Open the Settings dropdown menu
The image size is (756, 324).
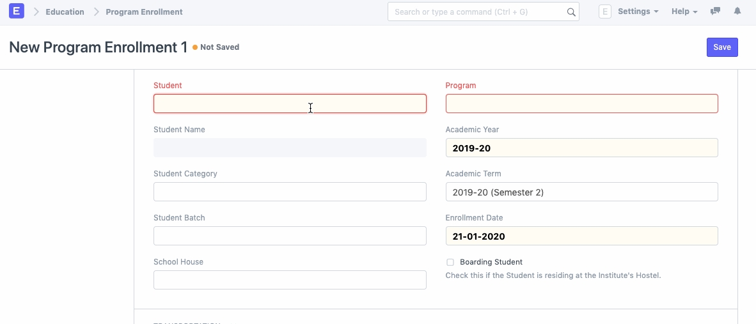pyautogui.click(x=638, y=12)
